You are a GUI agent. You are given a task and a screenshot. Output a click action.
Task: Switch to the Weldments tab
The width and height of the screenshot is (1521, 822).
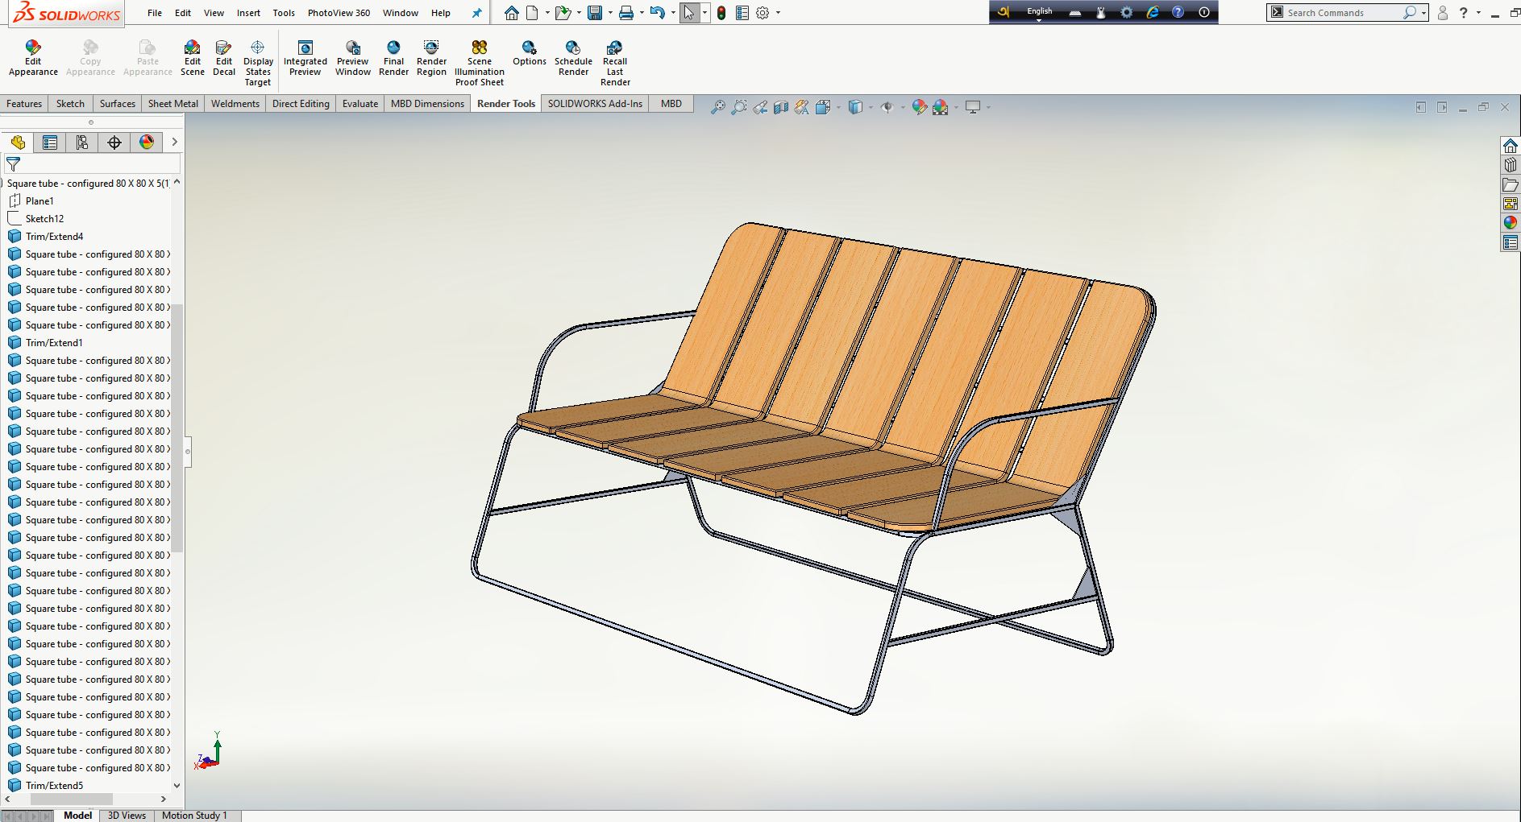(x=235, y=104)
